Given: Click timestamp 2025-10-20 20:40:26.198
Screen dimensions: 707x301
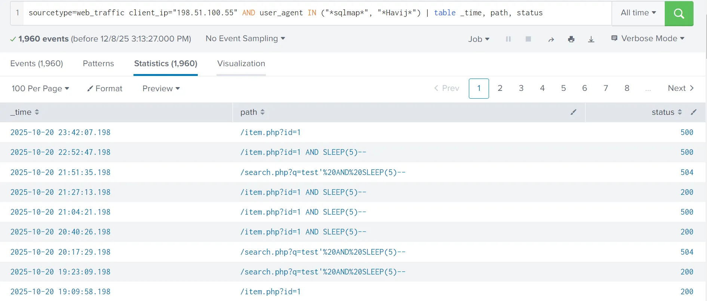Looking at the screenshot, I should (61, 232).
